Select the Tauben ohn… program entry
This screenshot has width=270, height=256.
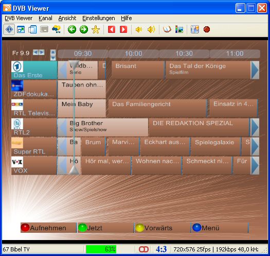(82, 89)
